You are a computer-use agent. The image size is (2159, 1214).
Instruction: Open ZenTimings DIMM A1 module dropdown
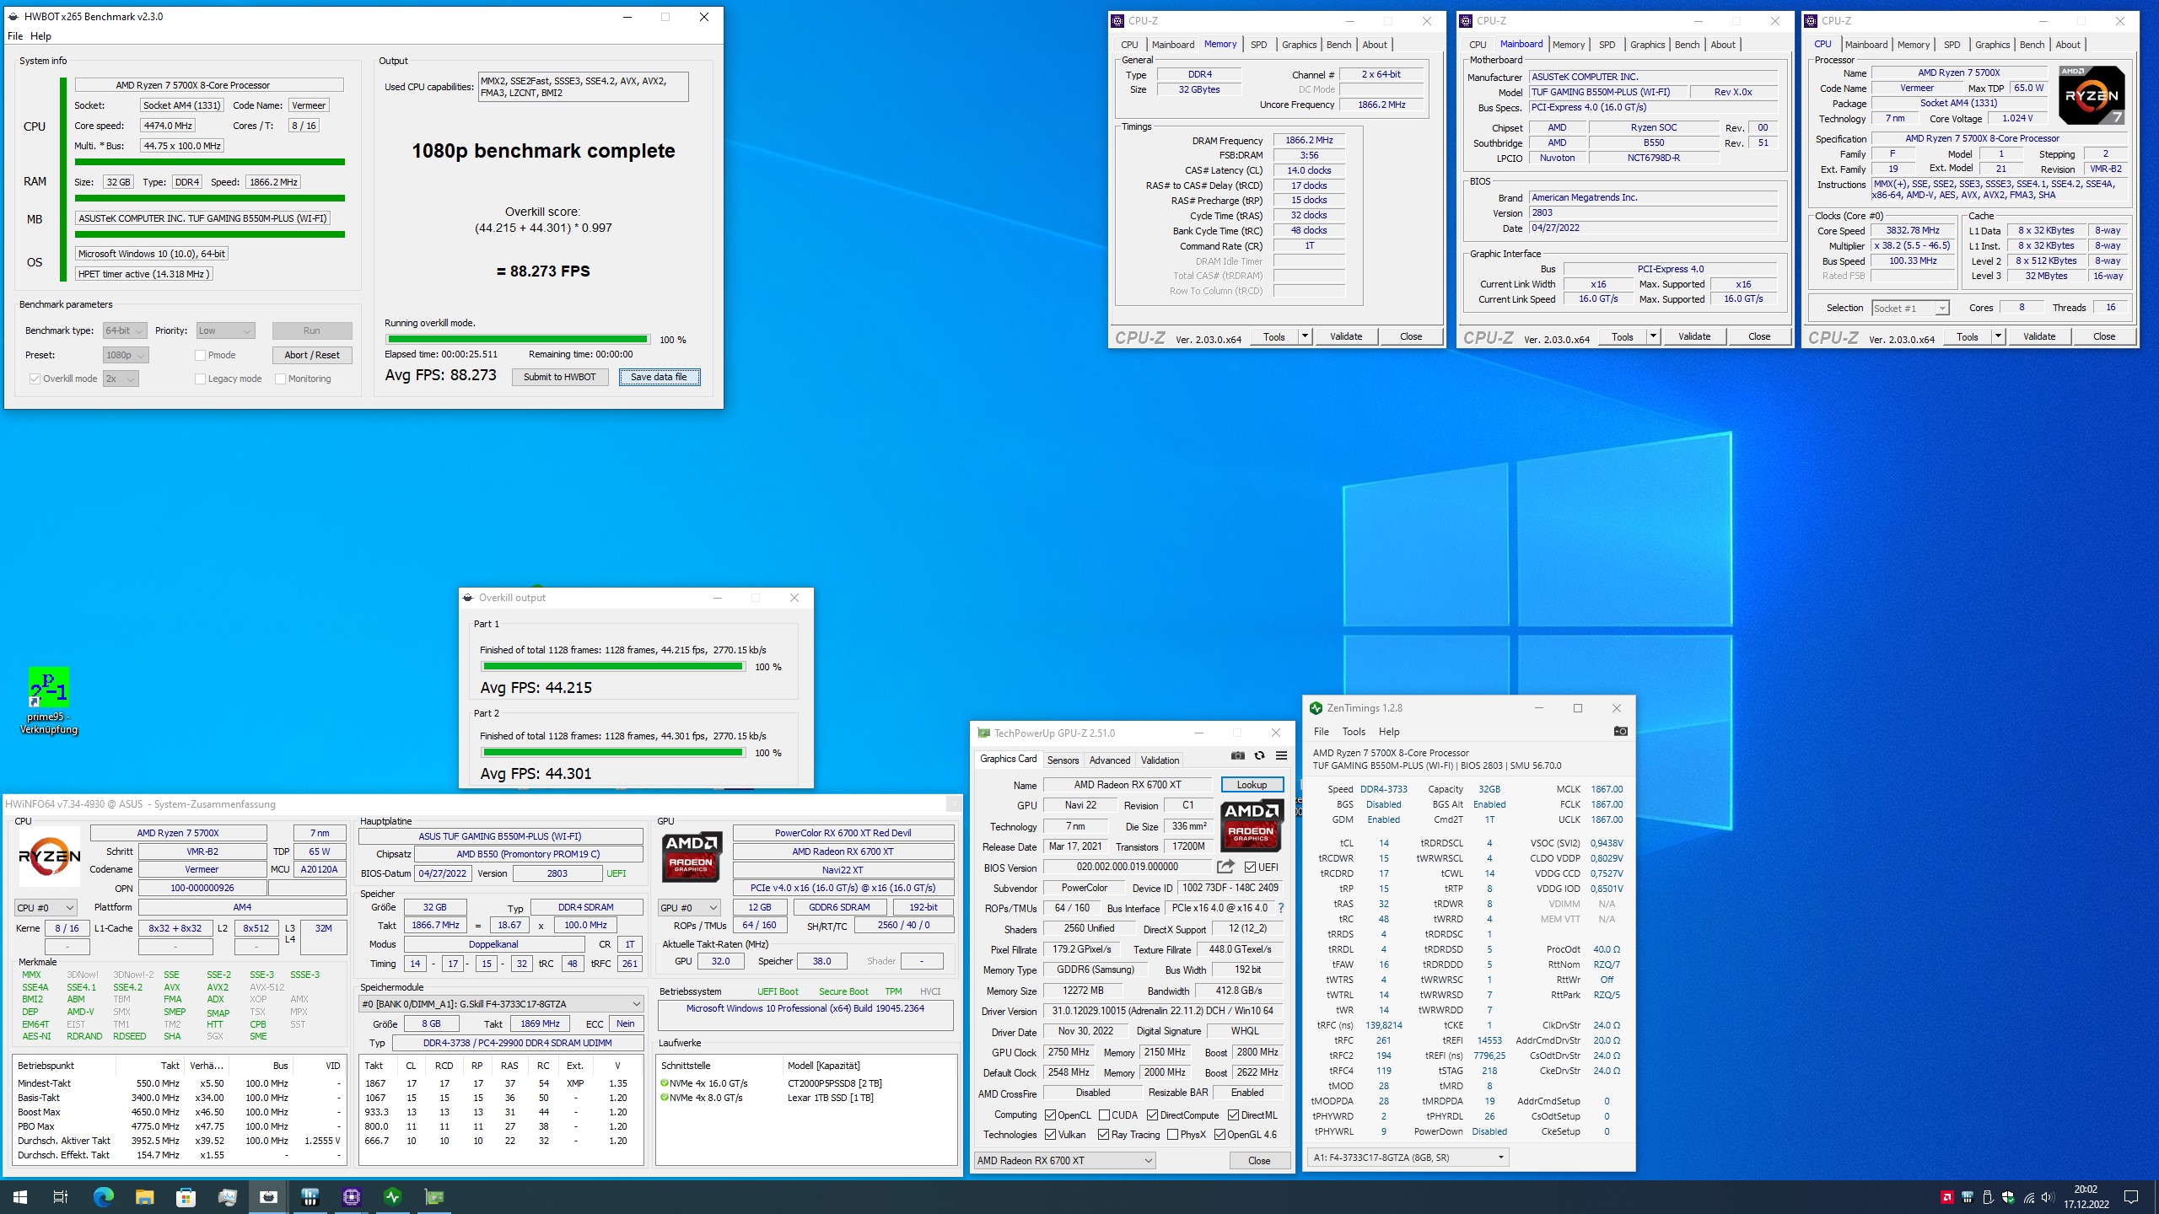(x=1408, y=1157)
